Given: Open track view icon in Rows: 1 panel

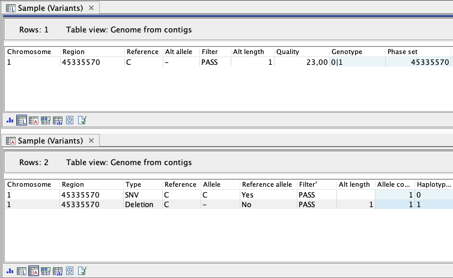Looking at the screenshot, I should [10, 120].
